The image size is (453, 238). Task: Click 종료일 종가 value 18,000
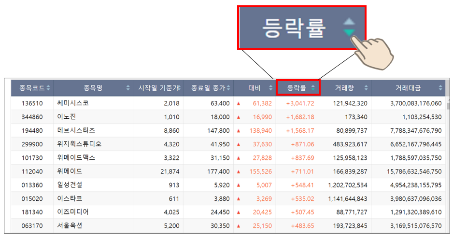click(x=220, y=117)
